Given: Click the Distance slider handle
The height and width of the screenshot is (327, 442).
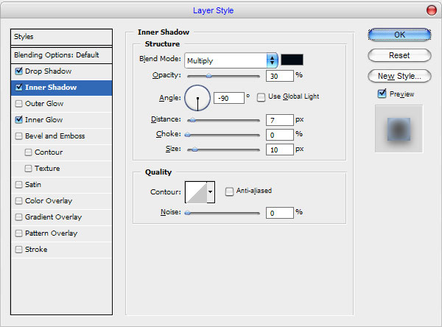Looking at the screenshot, I should (192, 120).
